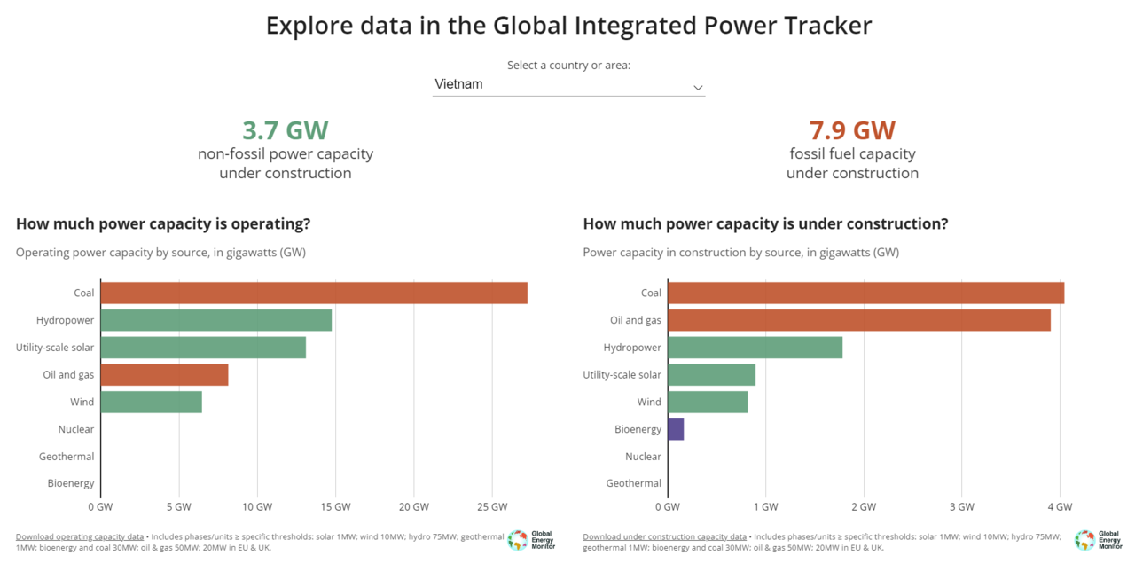Open the country dropdown chevron arrow
1135x571 pixels.
698,87
